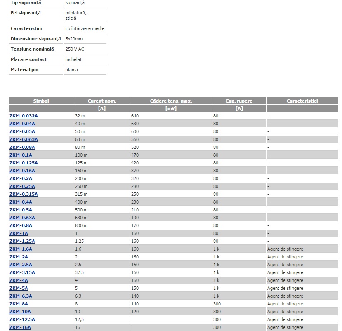Click the Cap. rupere column header
Image resolution: width=342 pixels, height=331 pixels.
tap(239, 101)
